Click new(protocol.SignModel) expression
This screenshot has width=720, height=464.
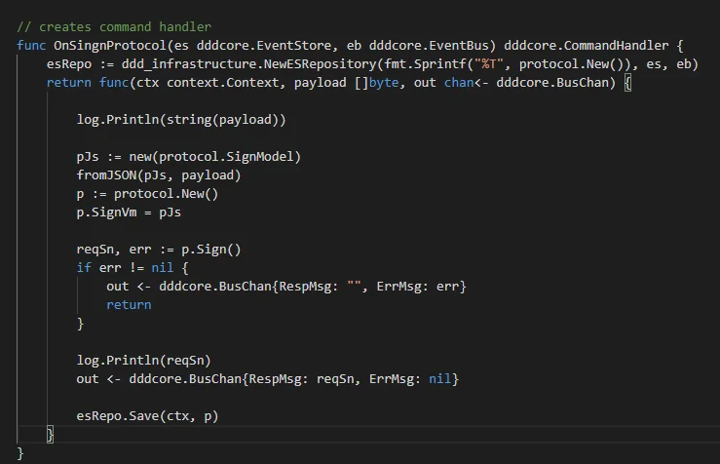pos(215,157)
